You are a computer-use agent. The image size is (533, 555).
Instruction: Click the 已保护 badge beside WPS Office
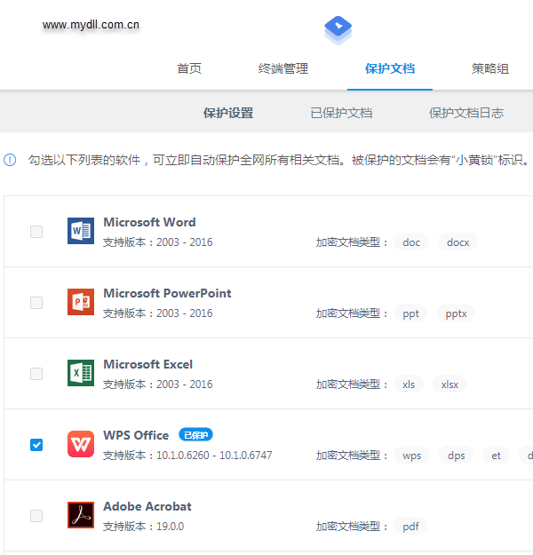pos(195,434)
